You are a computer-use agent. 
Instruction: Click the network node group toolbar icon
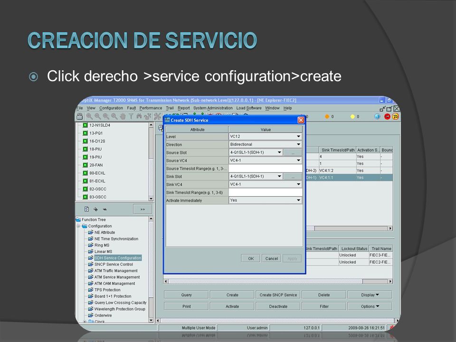click(x=148, y=116)
